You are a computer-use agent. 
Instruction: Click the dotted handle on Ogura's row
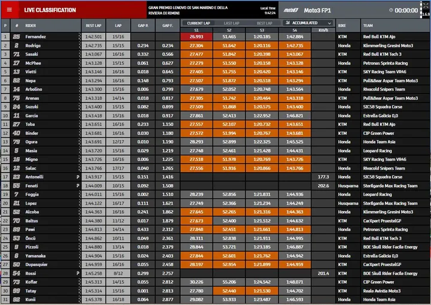(80, 142)
